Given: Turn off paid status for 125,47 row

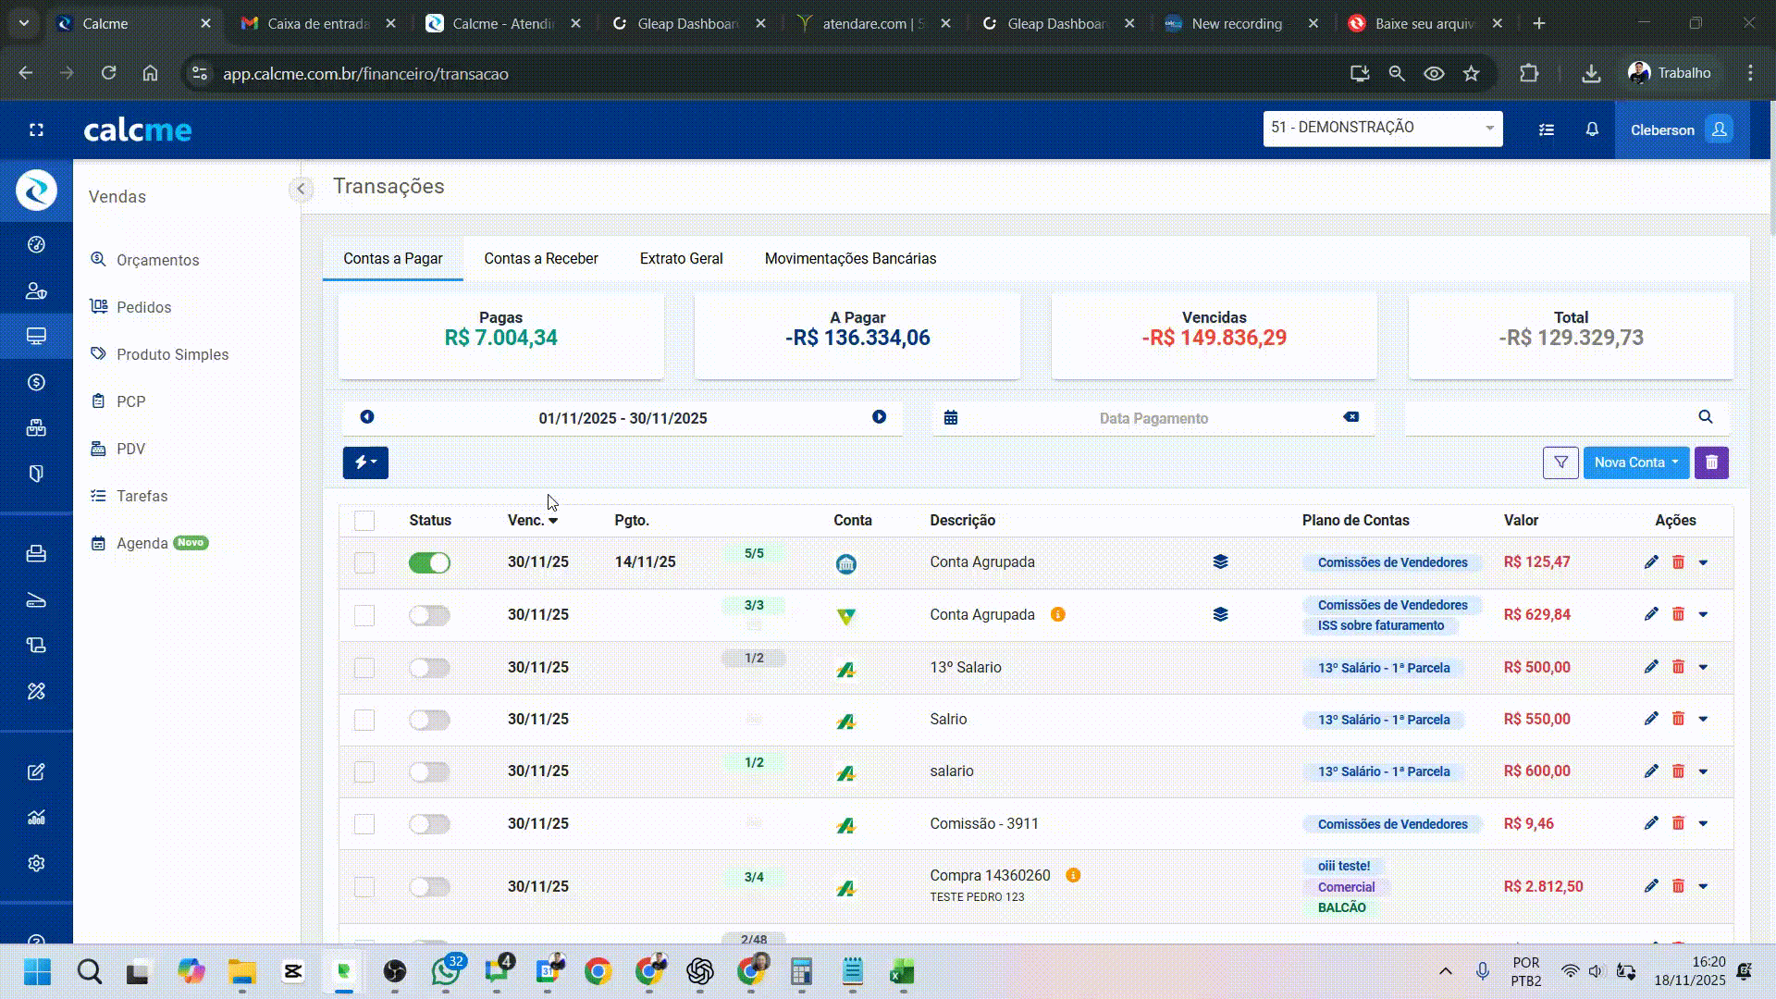Looking at the screenshot, I should pos(429,562).
